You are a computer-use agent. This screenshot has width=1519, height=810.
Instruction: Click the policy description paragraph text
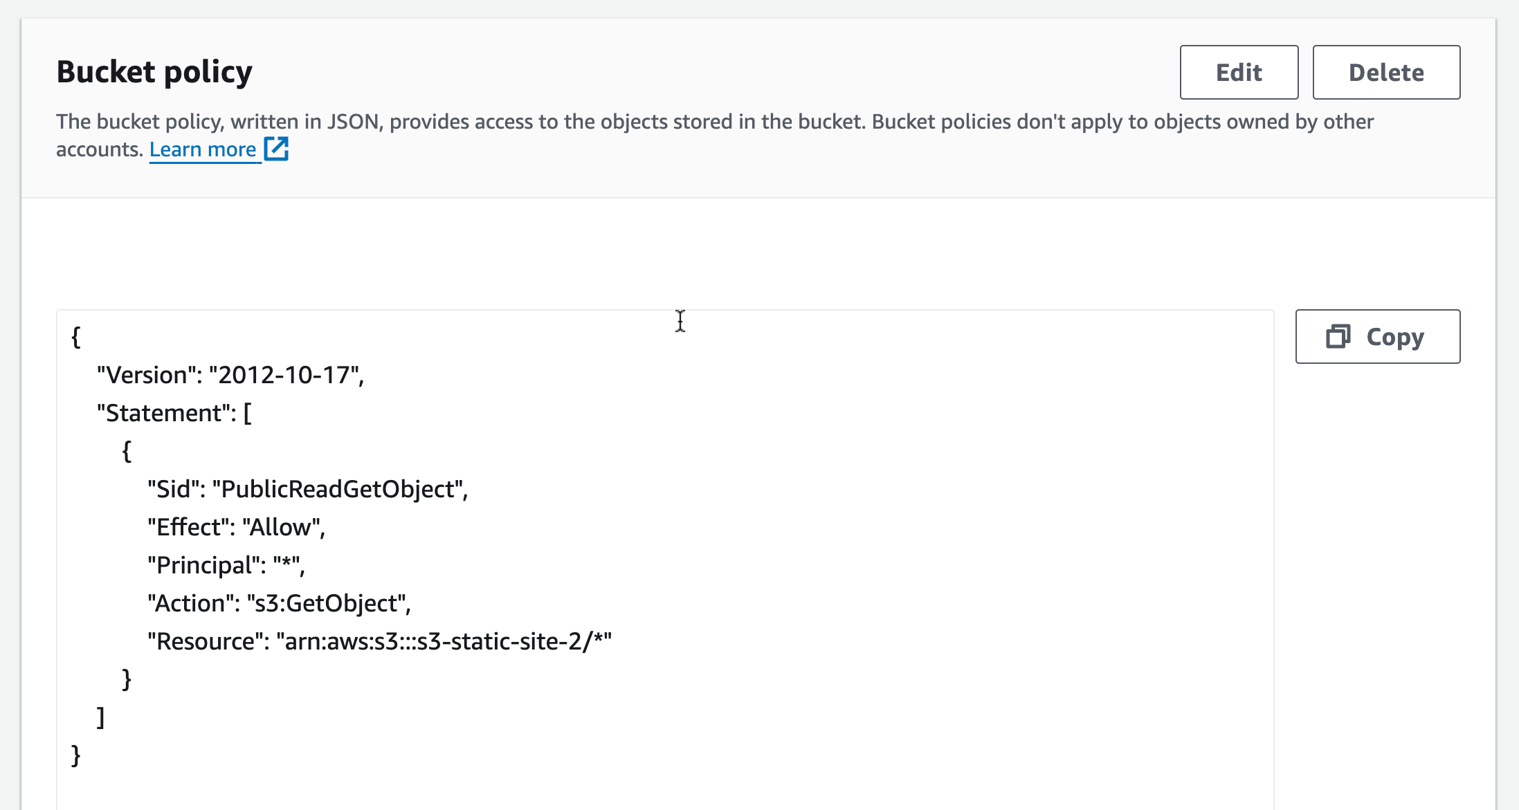pyautogui.click(x=714, y=122)
